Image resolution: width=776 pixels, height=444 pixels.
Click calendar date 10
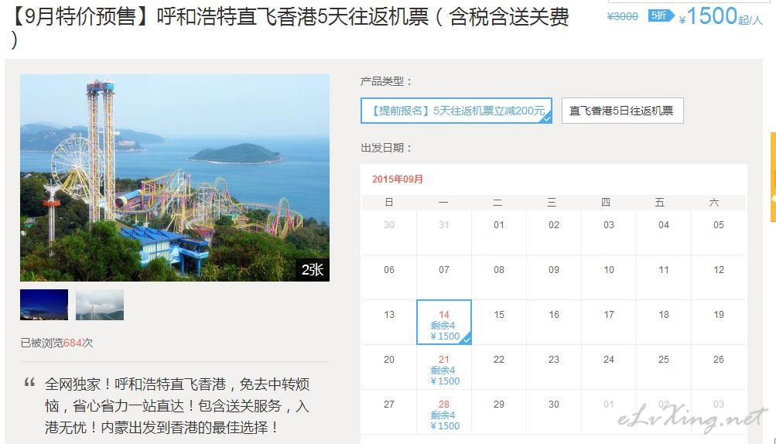[x=609, y=270]
